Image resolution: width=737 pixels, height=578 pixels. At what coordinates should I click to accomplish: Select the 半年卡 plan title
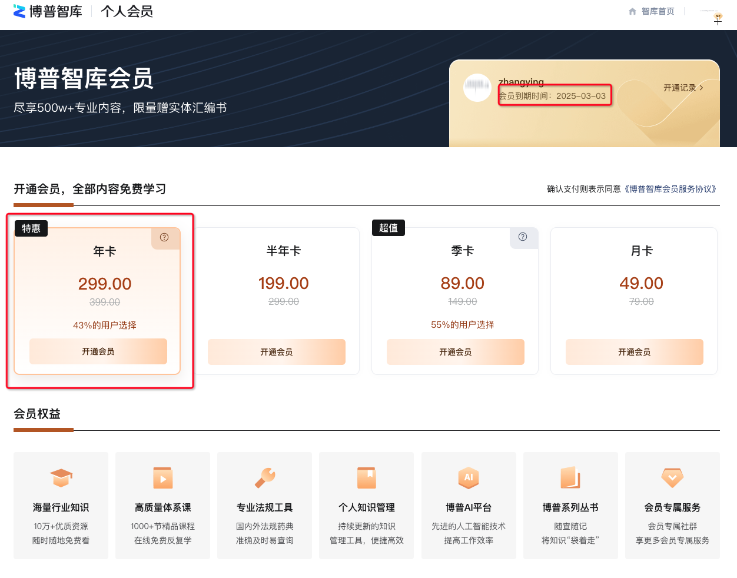point(284,251)
